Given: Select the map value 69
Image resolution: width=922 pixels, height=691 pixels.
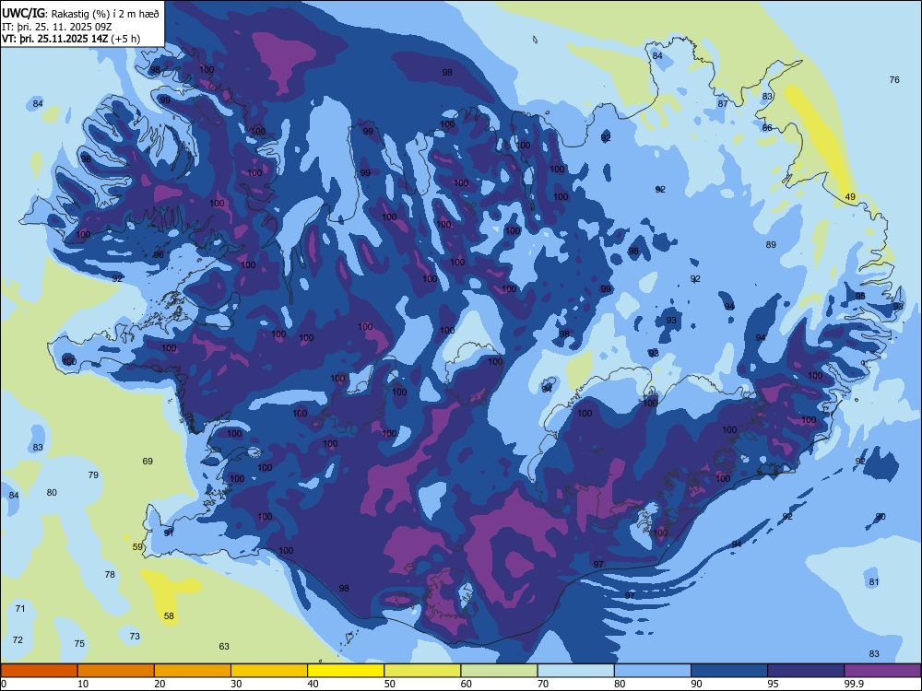Looking at the screenshot, I should click(148, 462).
